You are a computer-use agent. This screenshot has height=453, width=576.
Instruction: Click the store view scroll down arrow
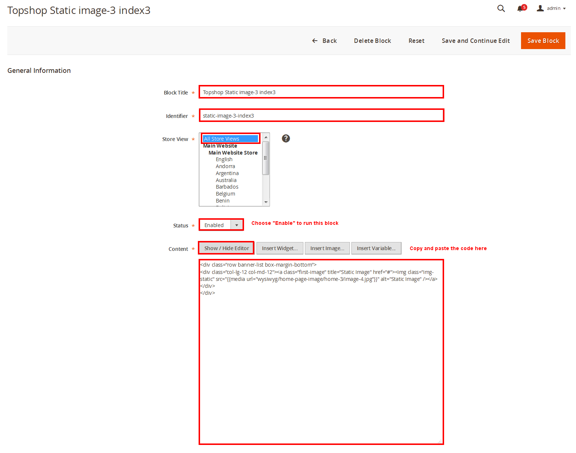266,202
